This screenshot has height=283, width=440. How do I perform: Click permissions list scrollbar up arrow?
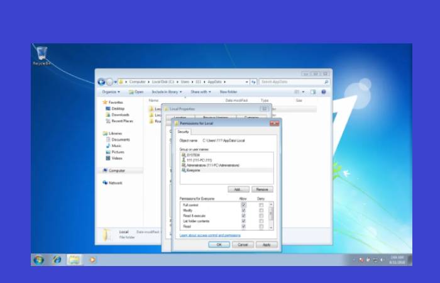271,204
